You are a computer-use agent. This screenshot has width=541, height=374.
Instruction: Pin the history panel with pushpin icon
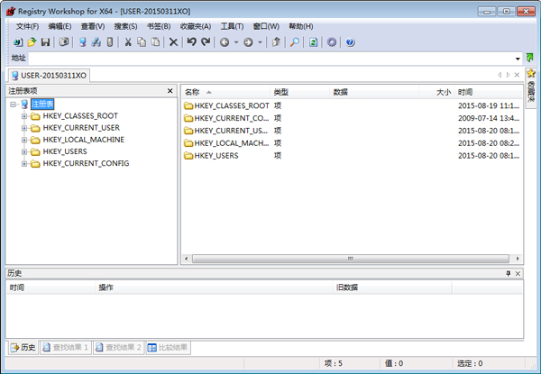509,273
